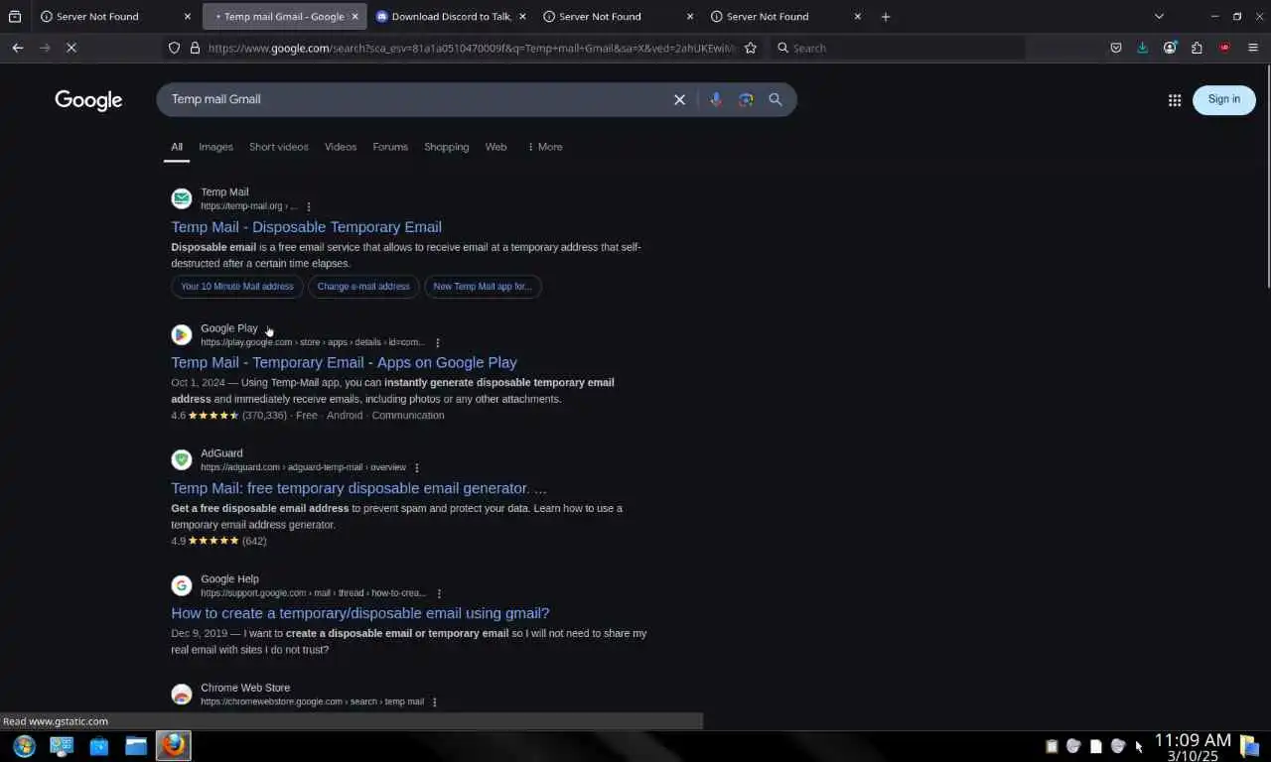Open a new tab with plus button
1271x762 pixels.
(886, 17)
